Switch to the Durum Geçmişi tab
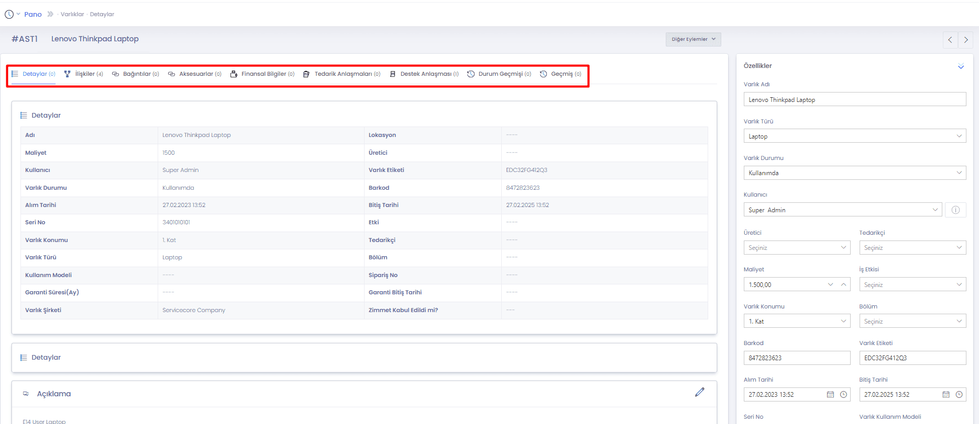 point(499,74)
